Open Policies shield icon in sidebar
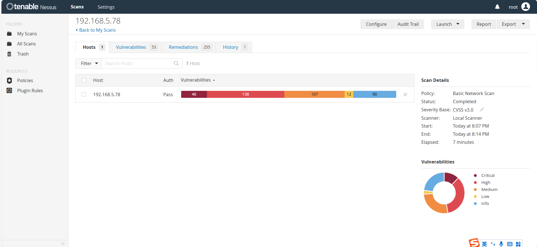537x247 pixels. point(9,80)
